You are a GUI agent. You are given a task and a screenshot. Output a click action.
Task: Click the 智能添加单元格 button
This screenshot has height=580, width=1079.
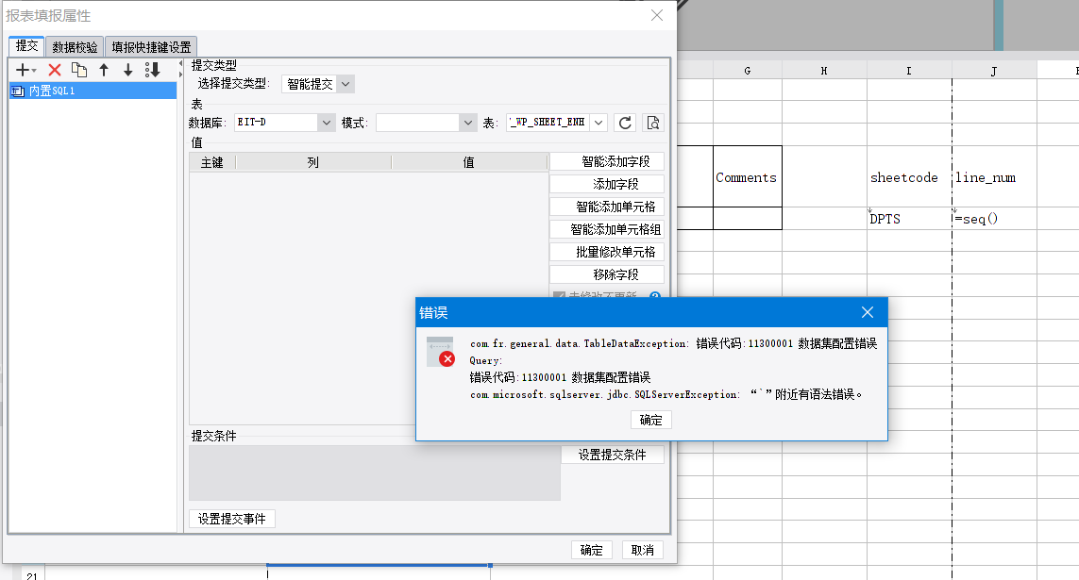coord(607,207)
